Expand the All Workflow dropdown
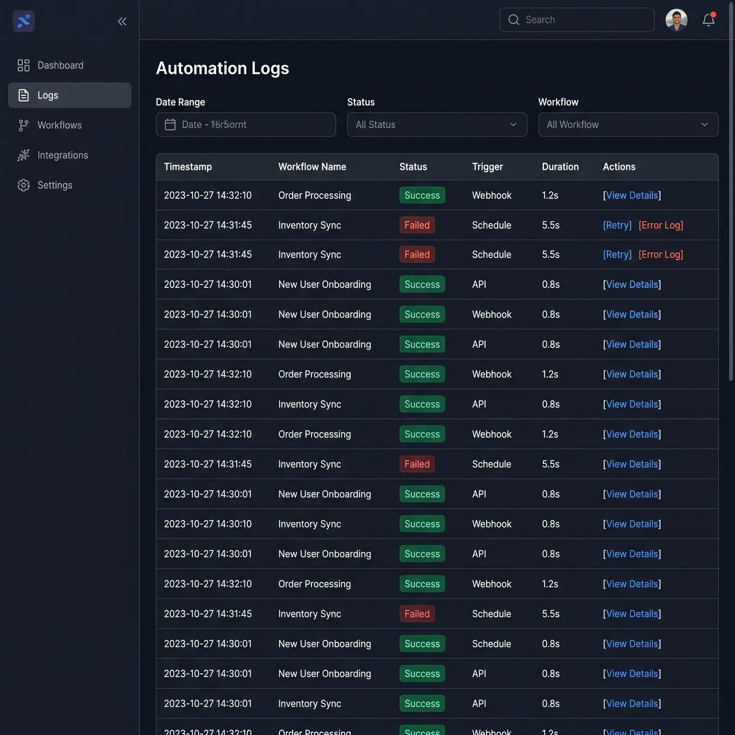 628,125
